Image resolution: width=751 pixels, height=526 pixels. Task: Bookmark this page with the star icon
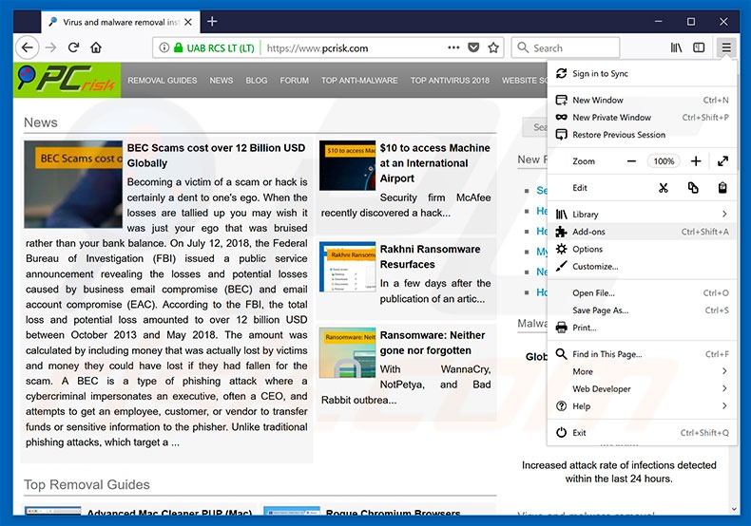click(493, 47)
